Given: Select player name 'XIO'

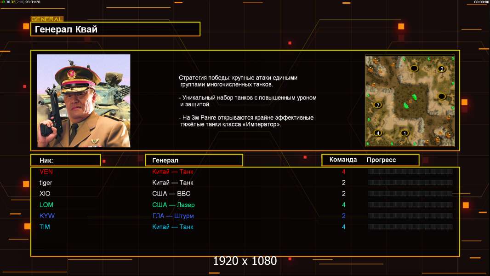Looking at the screenshot, I should [45, 194].
